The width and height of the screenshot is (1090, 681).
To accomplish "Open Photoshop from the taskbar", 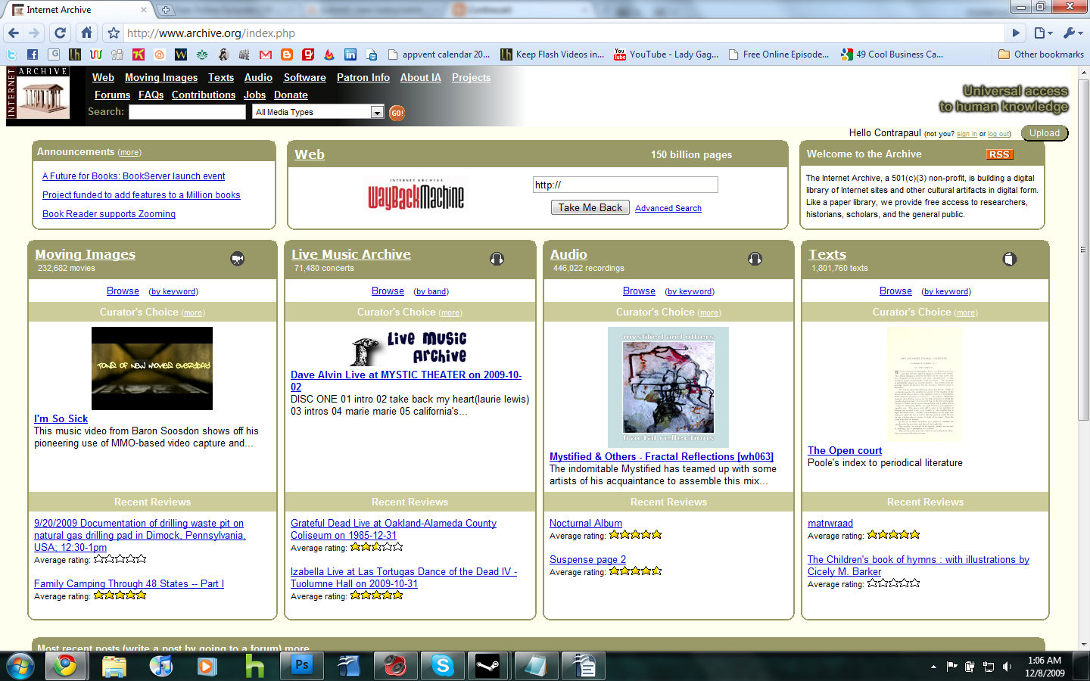I will tap(302, 666).
